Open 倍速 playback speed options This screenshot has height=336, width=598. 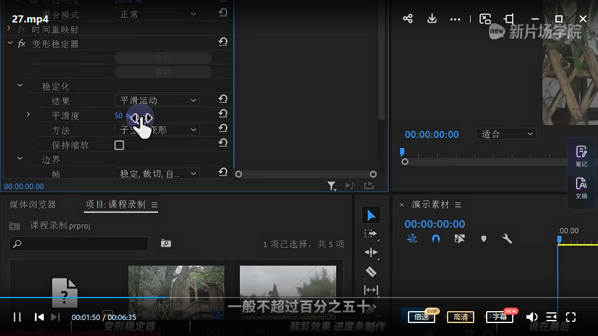(x=422, y=316)
